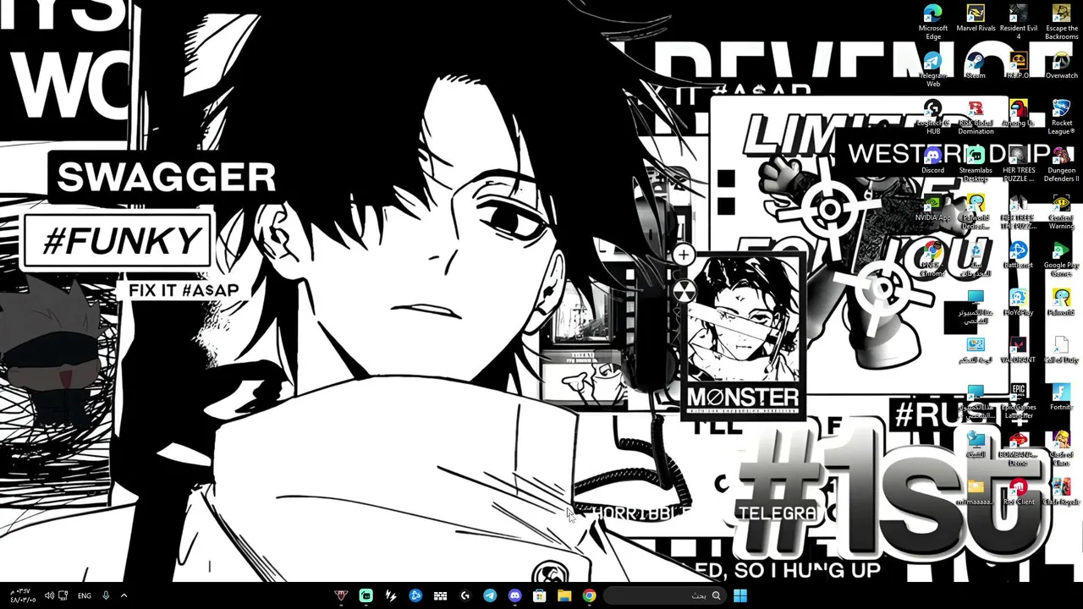Select the BOMBANANA Demo desktop icon
Viewport: 1083px width, 609px height.
[1018, 448]
